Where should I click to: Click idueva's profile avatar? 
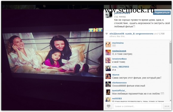[108, 76]
